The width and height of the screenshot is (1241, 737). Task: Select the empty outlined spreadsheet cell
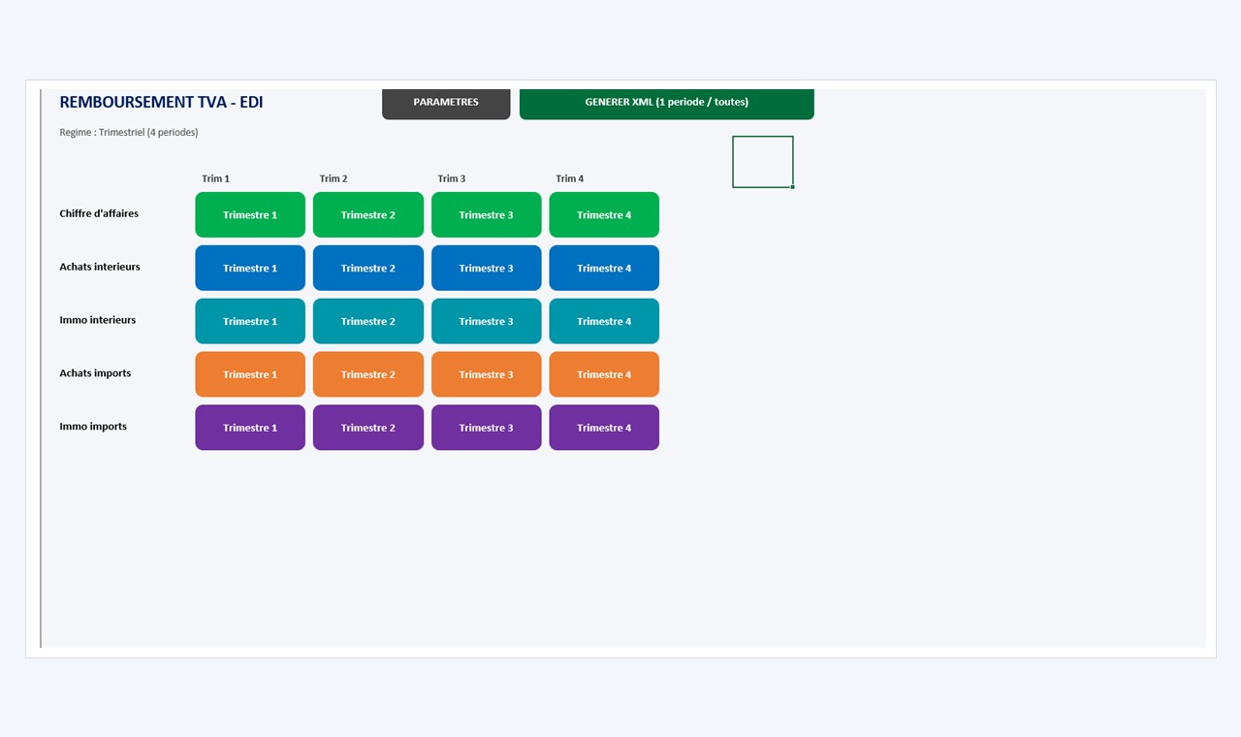pyautogui.click(x=763, y=162)
